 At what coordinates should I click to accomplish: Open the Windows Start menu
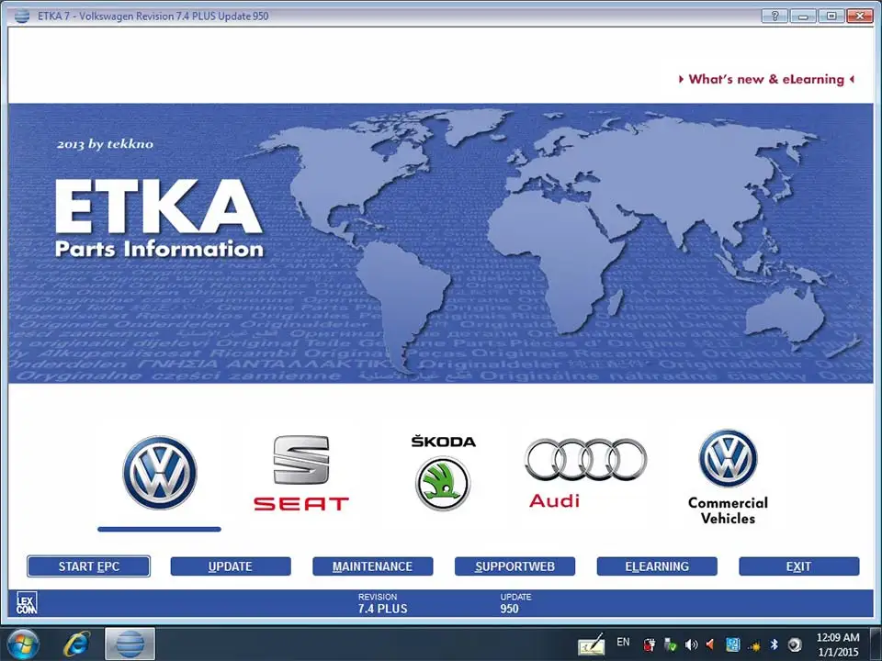click(x=23, y=644)
